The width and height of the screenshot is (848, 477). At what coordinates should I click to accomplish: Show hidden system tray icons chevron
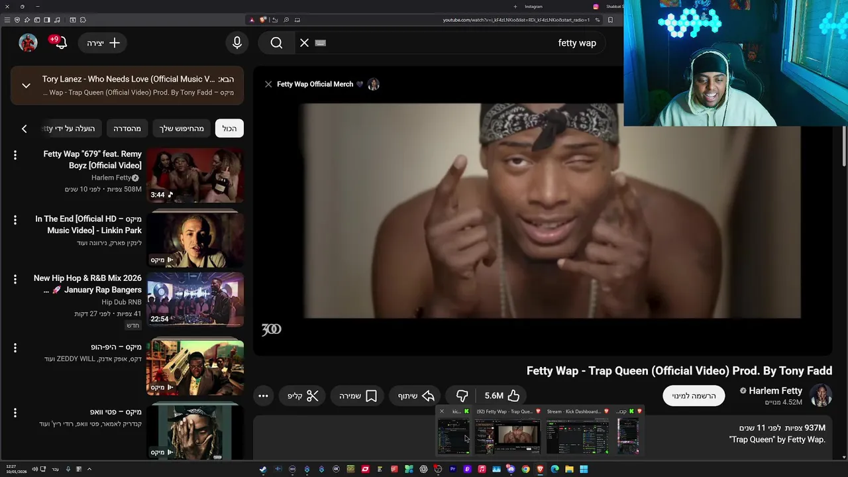coord(89,469)
